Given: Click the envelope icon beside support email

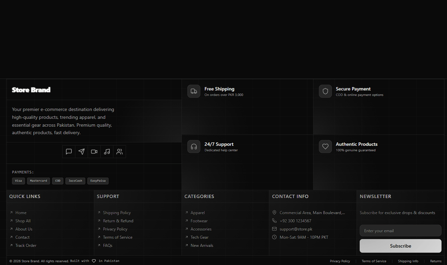Looking at the screenshot, I should (x=274, y=229).
